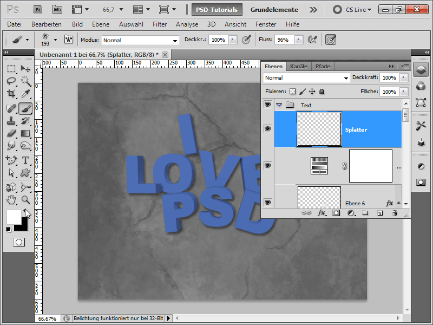Hide the Splatter layer

click(x=267, y=129)
